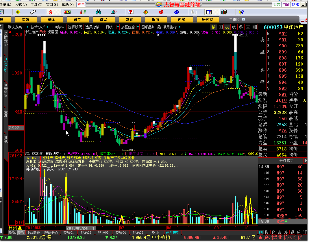
Task: Click sell price 902 in order book
Action: pyautogui.click(x=283, y=34)
